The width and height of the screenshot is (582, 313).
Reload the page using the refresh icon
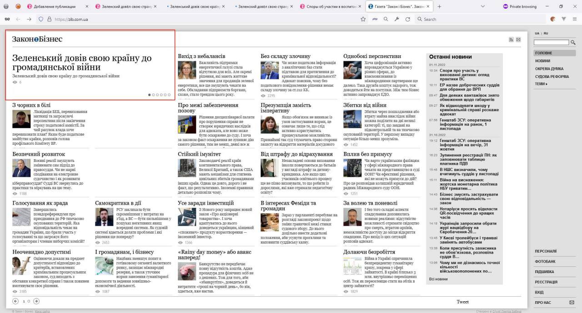pyautogui.click(x=408, y=19)
